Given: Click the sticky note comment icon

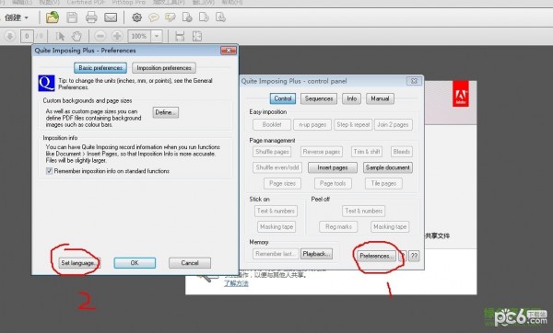Looking at the screenshot, I should [x=153, y=17].
